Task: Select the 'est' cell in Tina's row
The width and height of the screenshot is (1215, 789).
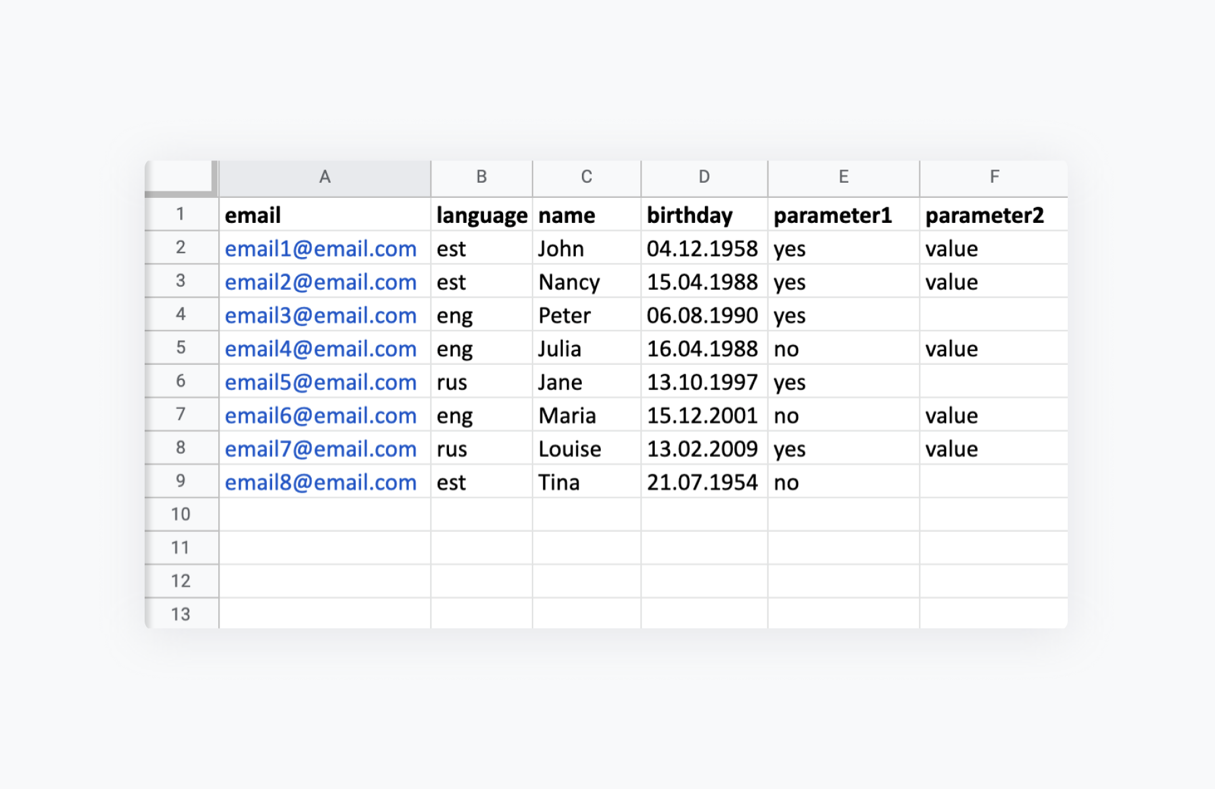Action: click(481, 482)
